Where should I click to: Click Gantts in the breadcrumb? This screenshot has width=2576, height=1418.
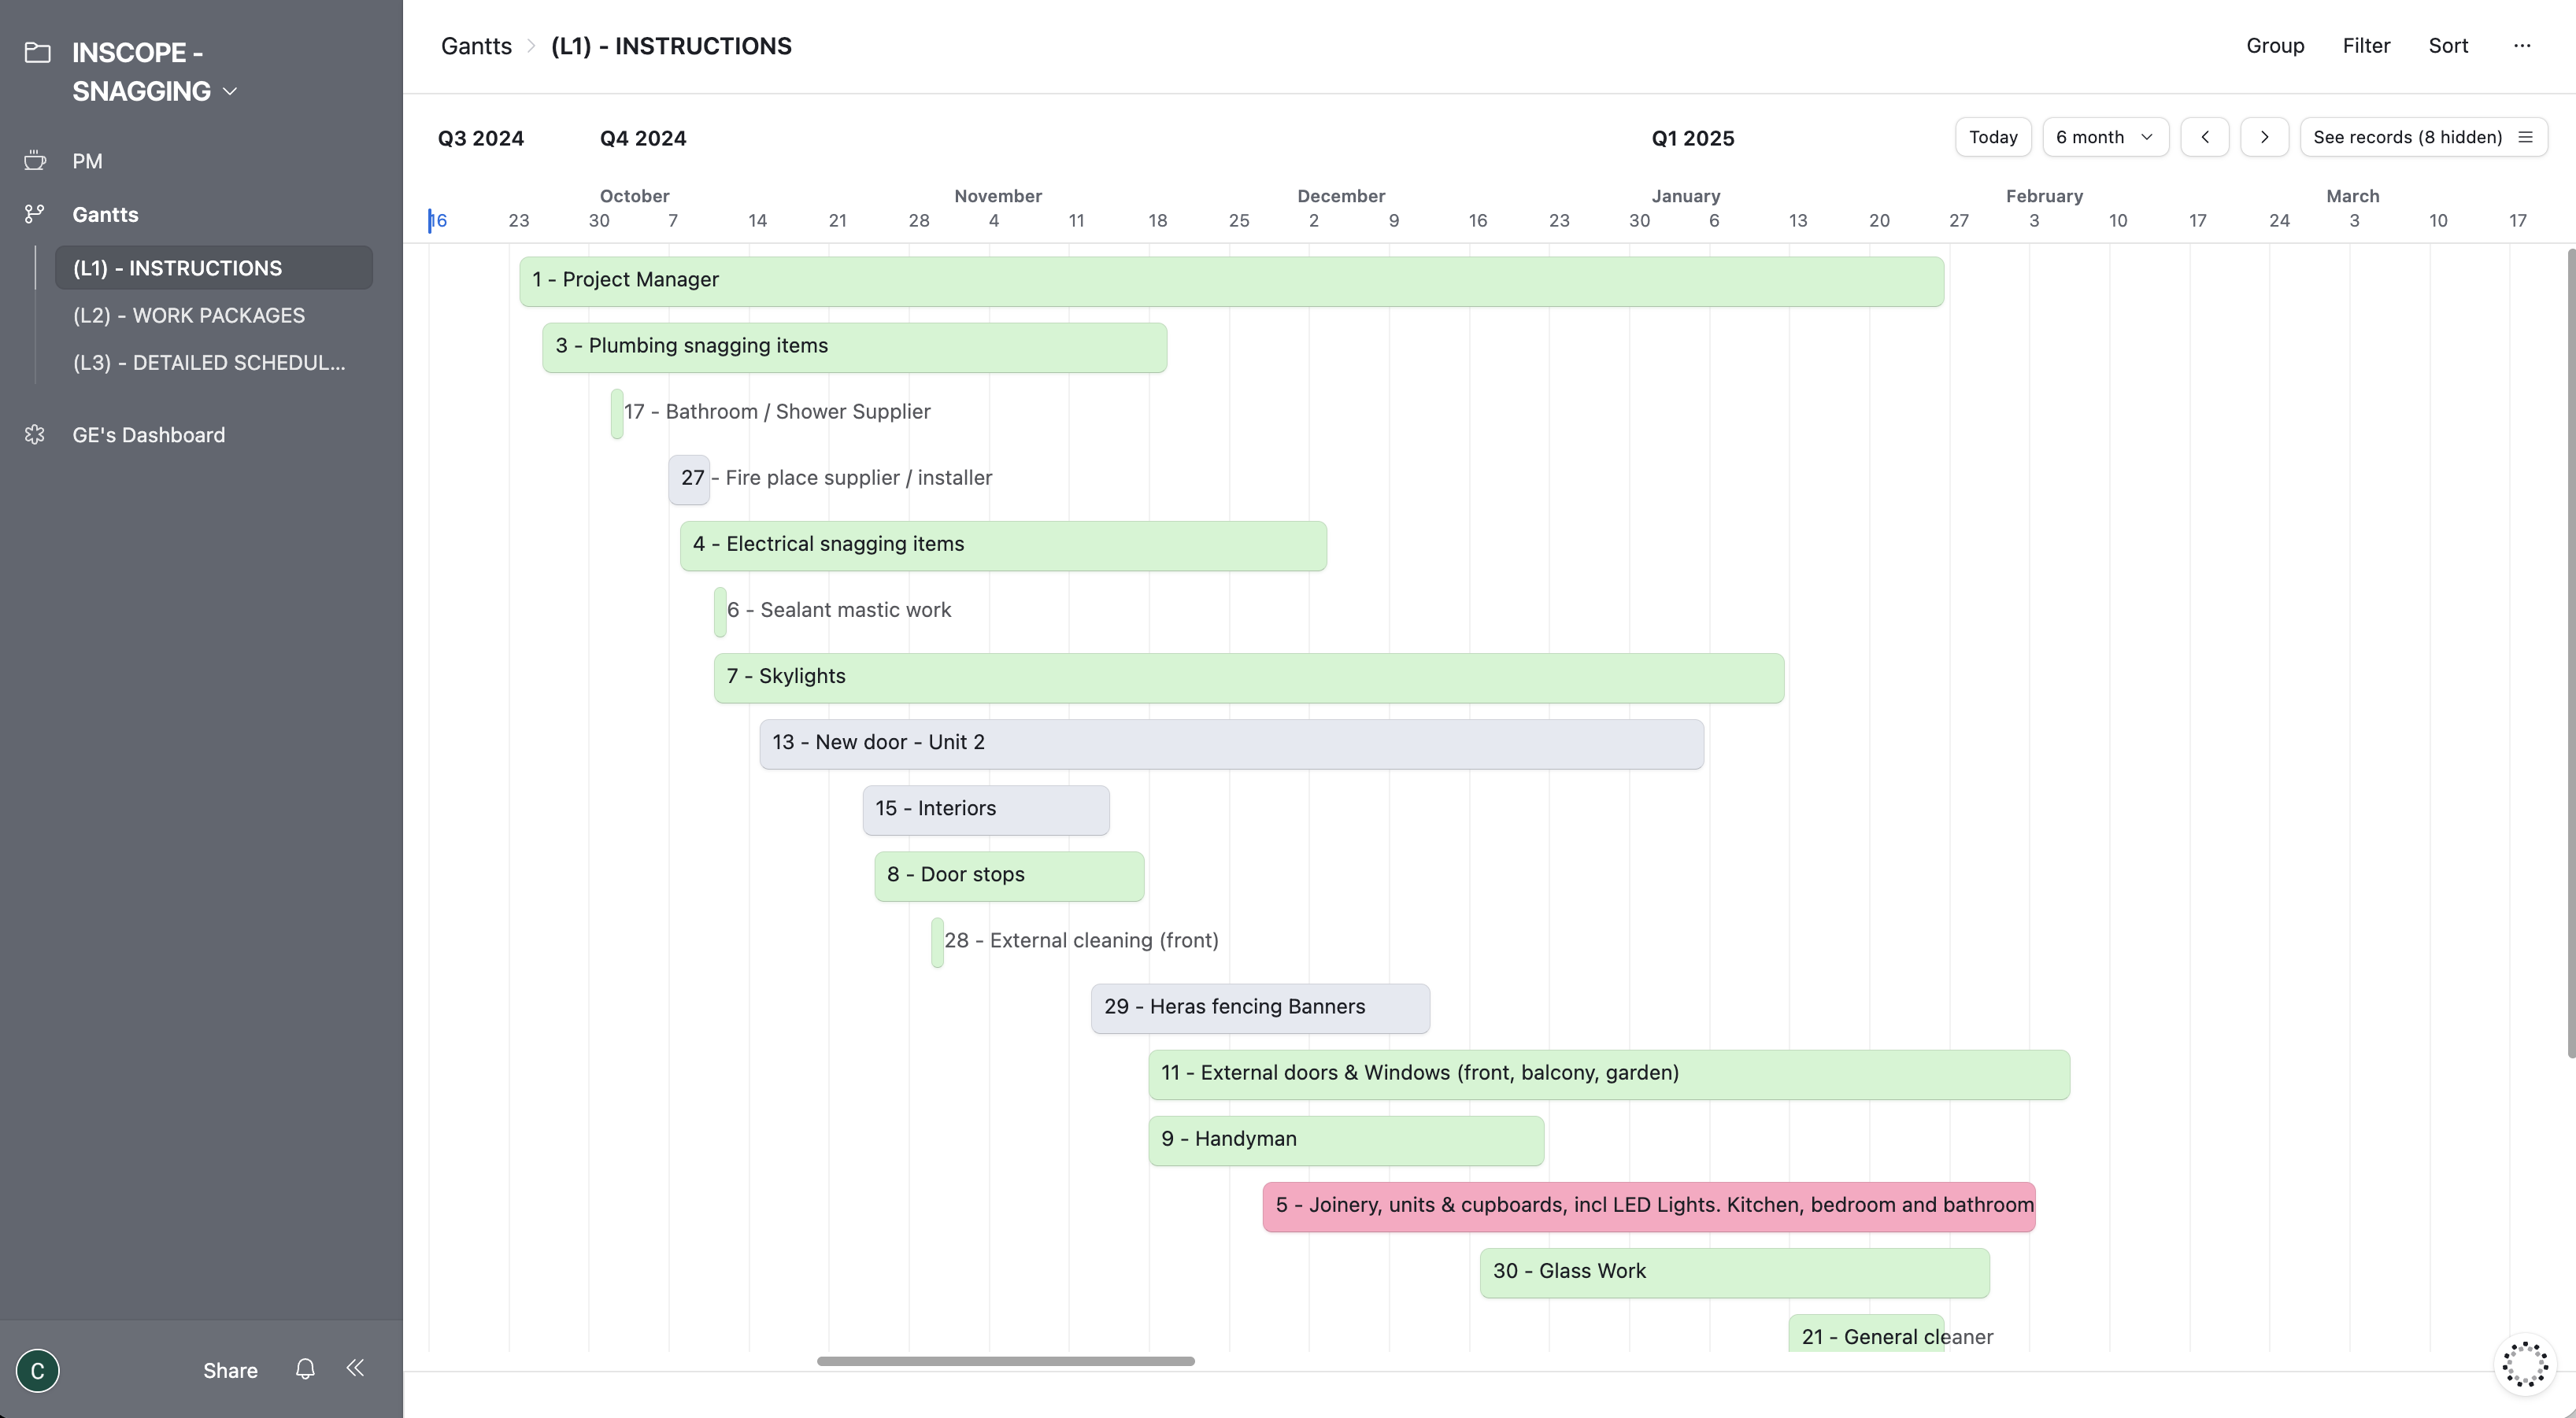tap(476, 46)
